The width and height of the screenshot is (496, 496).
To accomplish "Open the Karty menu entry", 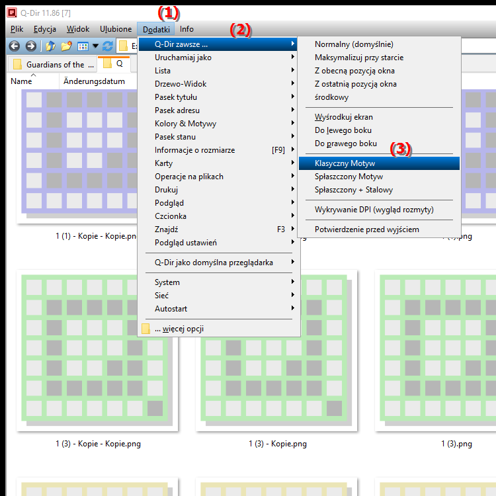I will (218, 163).
